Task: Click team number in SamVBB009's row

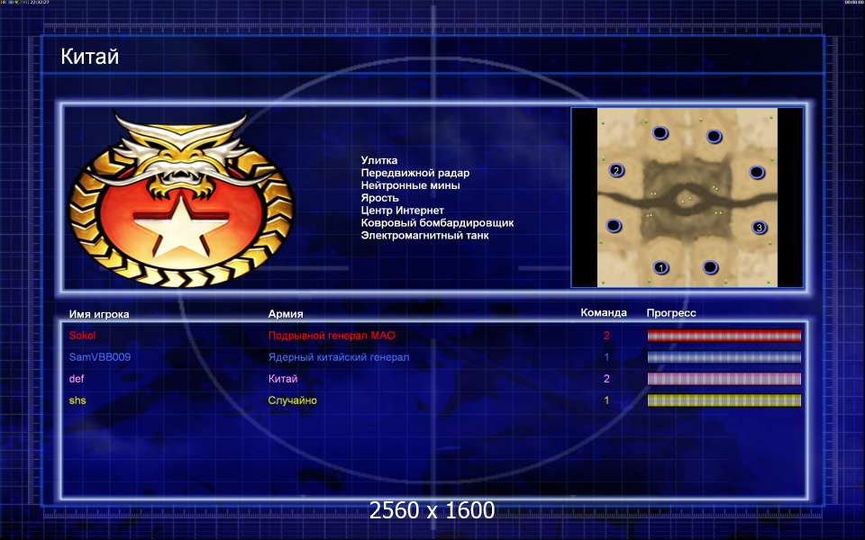Action: pos(606,357)
